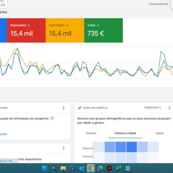Launch Adobe Illustrator from taskbar
This screenshot has height=173, width=173.
coord(110,168)
